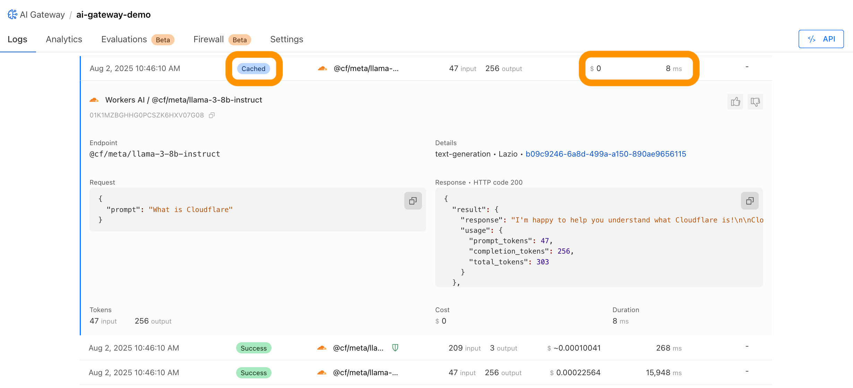
Task: Toggle the thumbs-down feedback for this log
Action: click(x=755, y=102)
